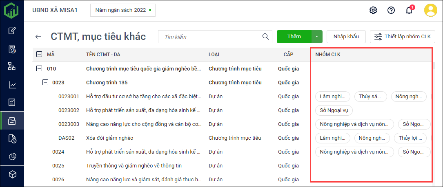This screenshot has height=187, width=443.
Task: Open Thiết lập nhóm CLK settings
Action: pos(402,37)
